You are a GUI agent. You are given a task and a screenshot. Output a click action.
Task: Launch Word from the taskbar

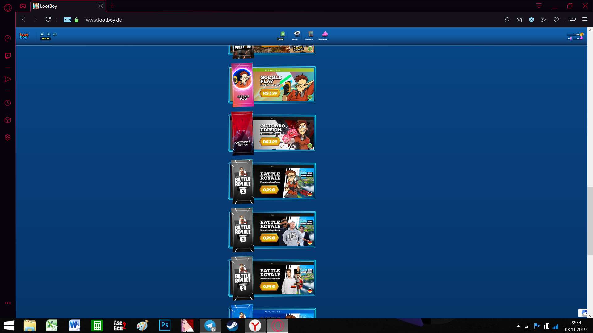[74, 326]
